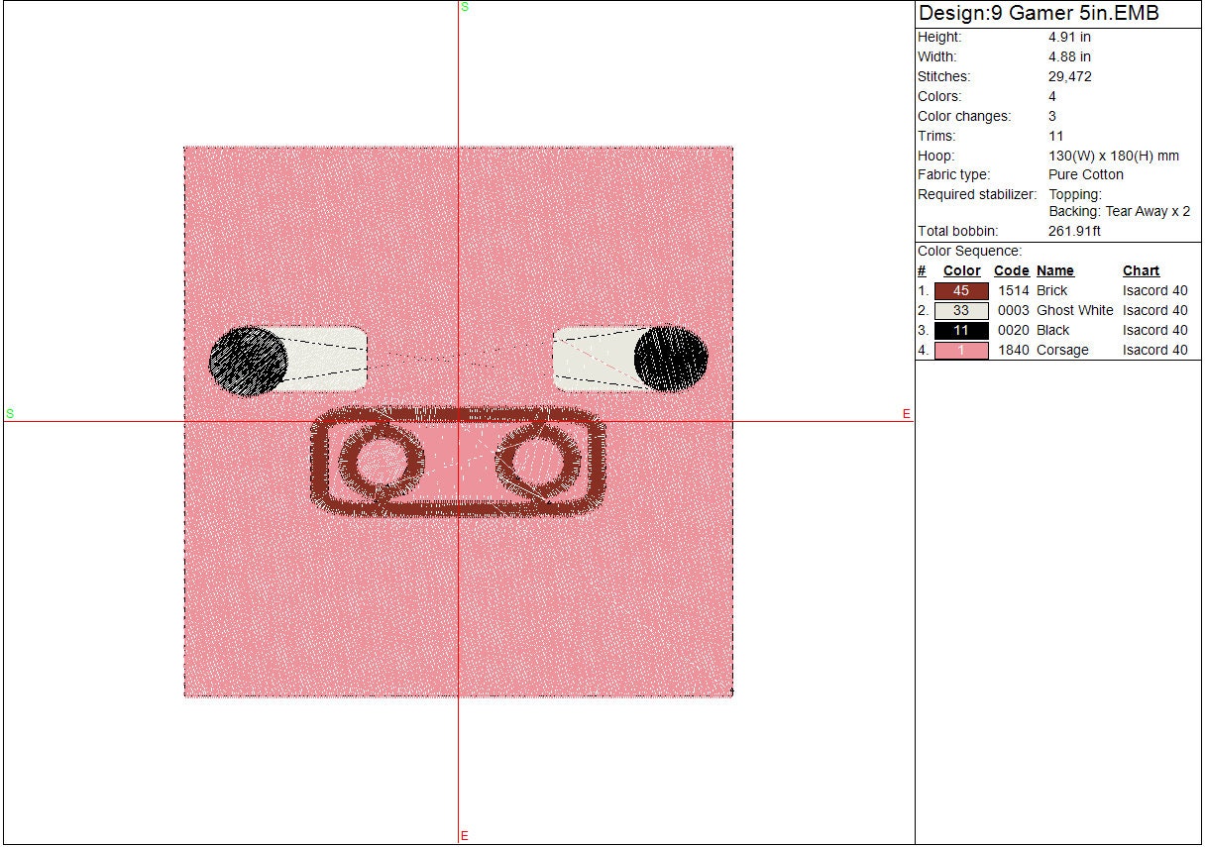Click the left nostril ring on the snout
The width and height of the screenshot is (1206, 847).
click(377, 462)
